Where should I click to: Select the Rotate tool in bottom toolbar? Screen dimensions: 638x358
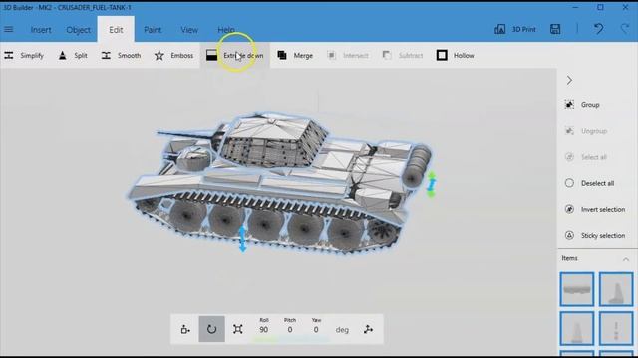point(211,329)
